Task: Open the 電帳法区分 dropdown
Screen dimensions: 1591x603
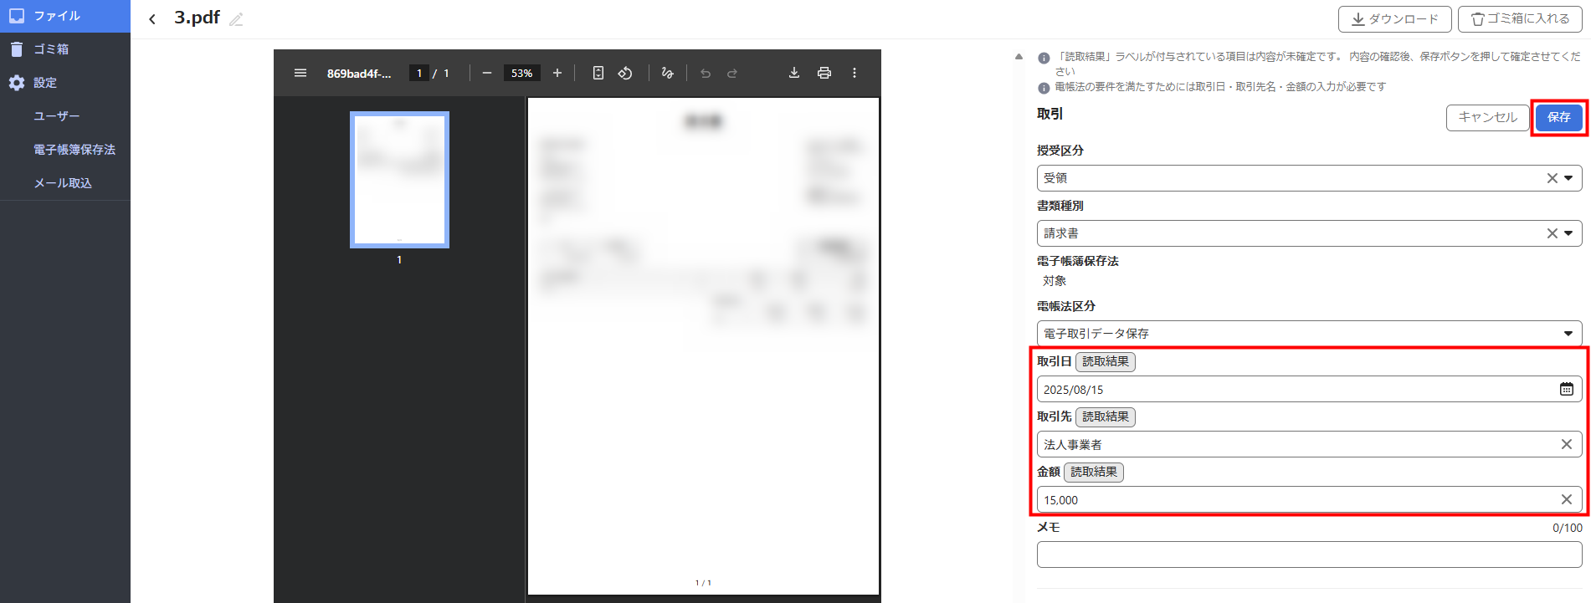Action: 1568,334
